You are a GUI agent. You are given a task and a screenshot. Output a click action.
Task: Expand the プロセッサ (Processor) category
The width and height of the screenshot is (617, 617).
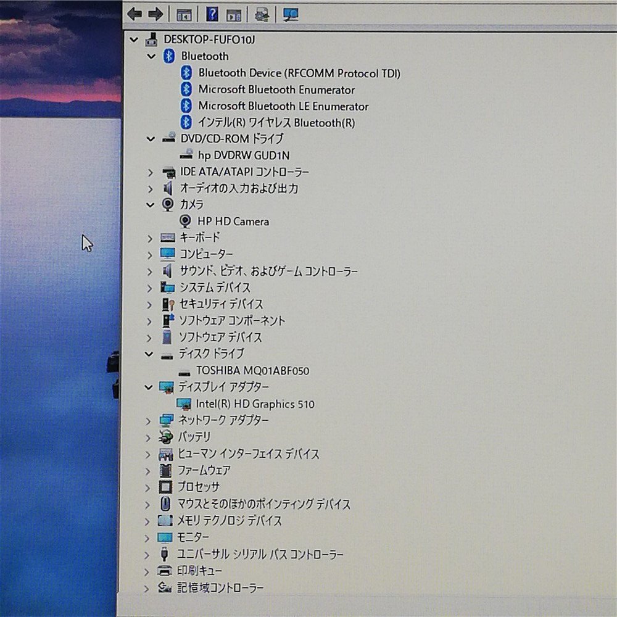pyautogui.click(x=147, y=487)
